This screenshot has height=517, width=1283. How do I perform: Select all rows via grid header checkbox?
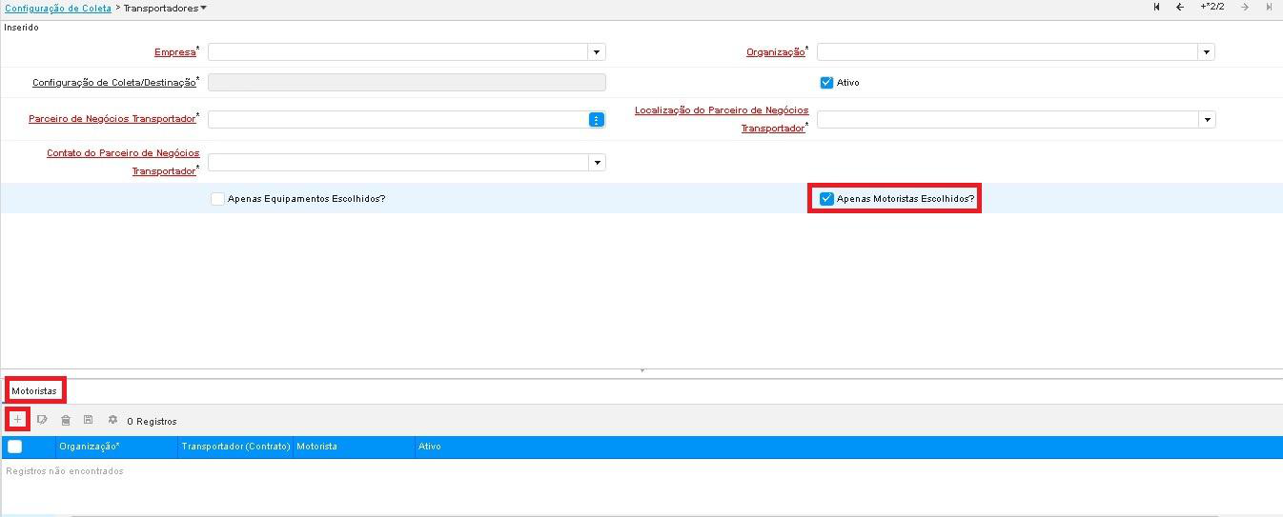(x=15, y=447)
